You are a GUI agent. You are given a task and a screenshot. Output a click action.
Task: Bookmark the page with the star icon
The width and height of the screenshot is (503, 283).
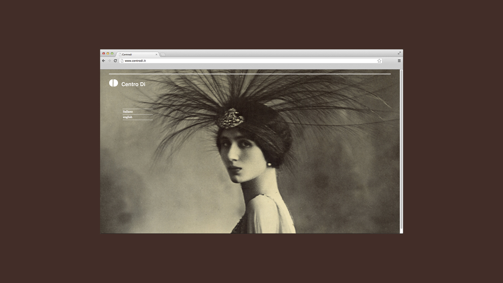(379, 61)
